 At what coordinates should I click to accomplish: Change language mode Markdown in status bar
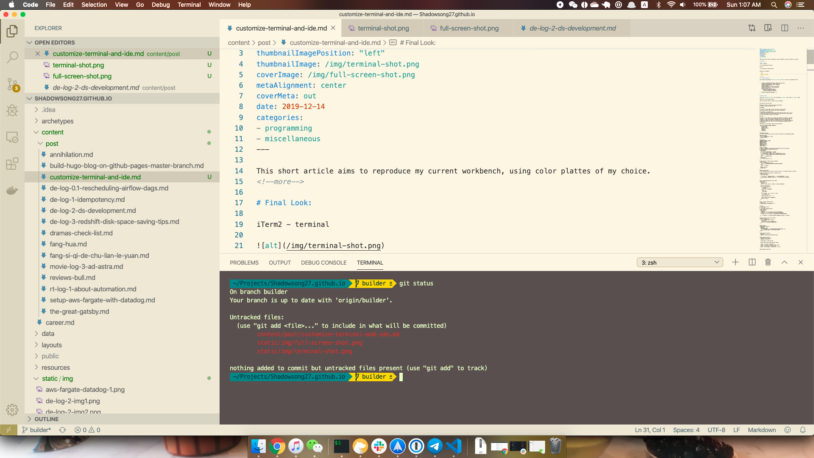coord(762,430)
